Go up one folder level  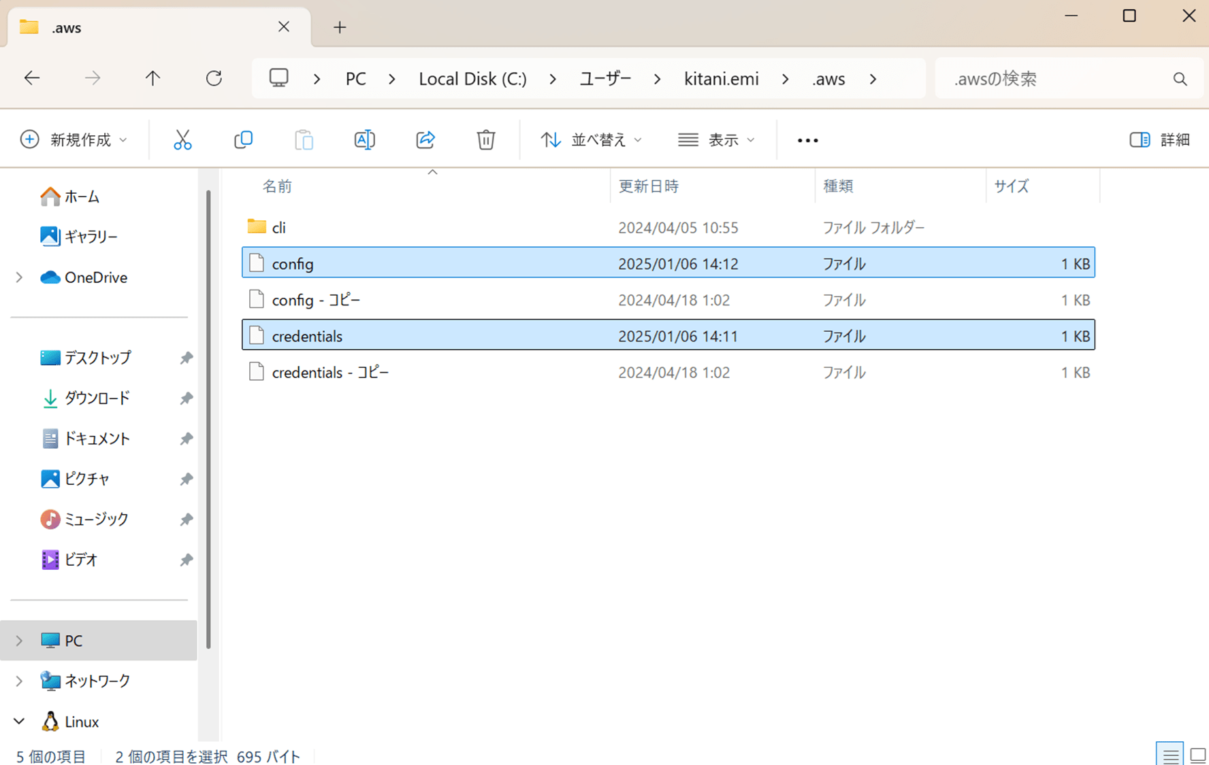(x=152, y=78)
